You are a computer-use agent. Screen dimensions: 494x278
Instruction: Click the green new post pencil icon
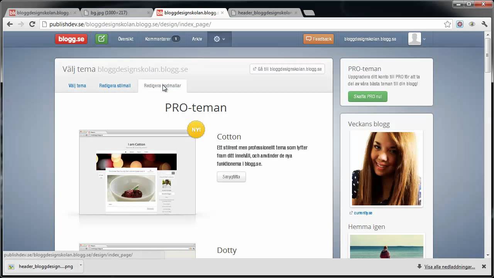(102, 39)
